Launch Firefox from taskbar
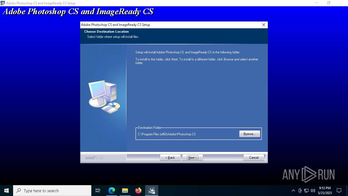 (138, 191)
